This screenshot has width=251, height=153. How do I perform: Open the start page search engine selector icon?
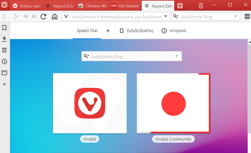point(86,56)
